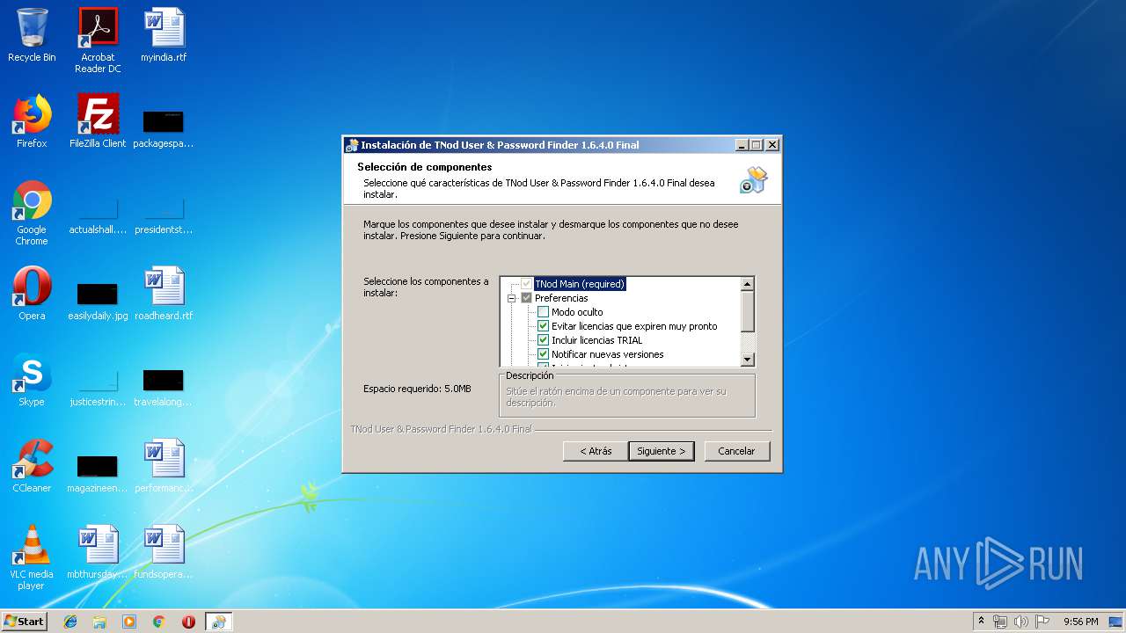Select the Preferencias tree label
Image resolution: width=1126 pixels, height=633 pixels.
tap(561, 298)
